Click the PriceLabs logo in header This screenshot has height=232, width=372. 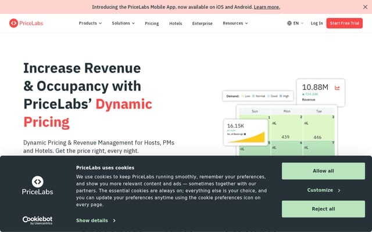coord(26,23)
